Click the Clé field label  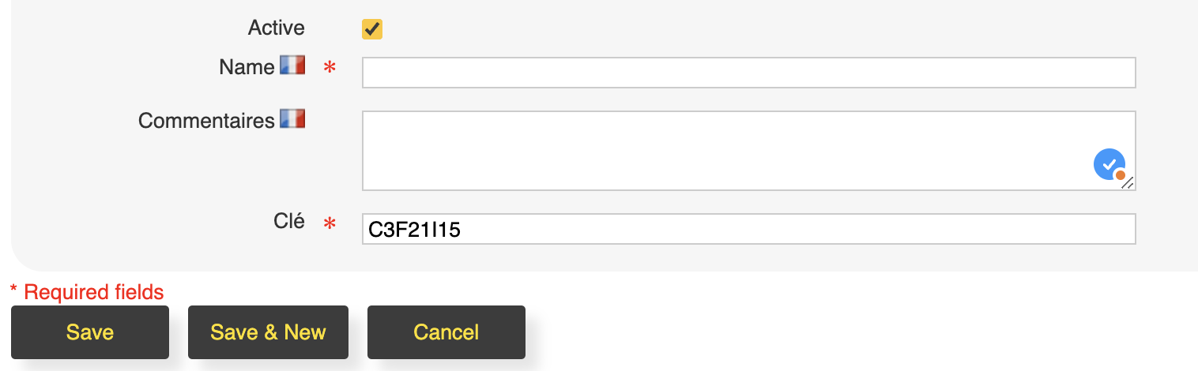(288, 222)
